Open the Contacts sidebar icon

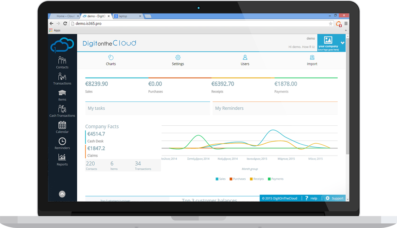(x=62, y=60)
